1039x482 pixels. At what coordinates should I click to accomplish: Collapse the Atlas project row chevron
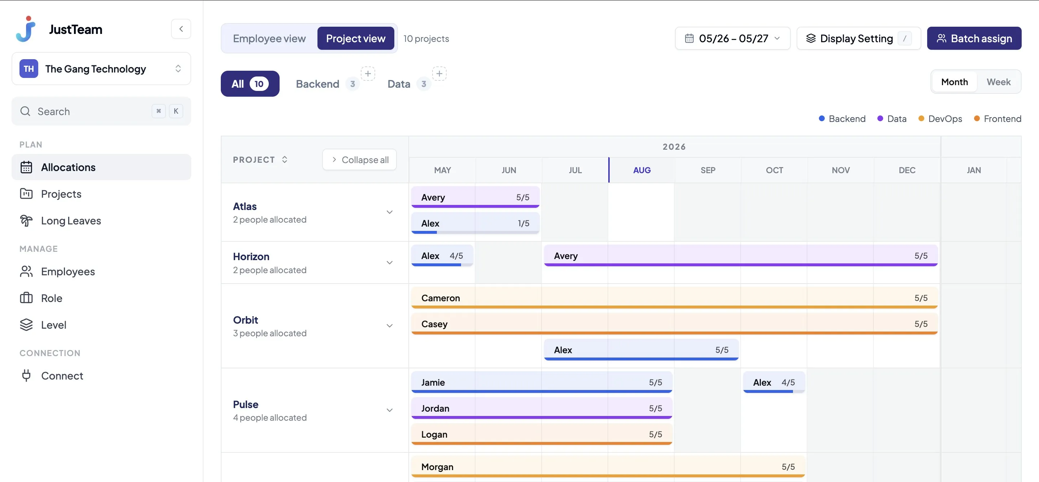(390, 212)
